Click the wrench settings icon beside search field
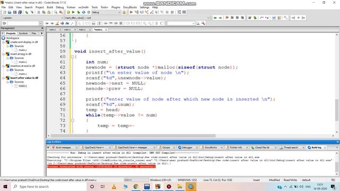Image resolution: width=340 pixels, height=191 pixels. point(203,23)
